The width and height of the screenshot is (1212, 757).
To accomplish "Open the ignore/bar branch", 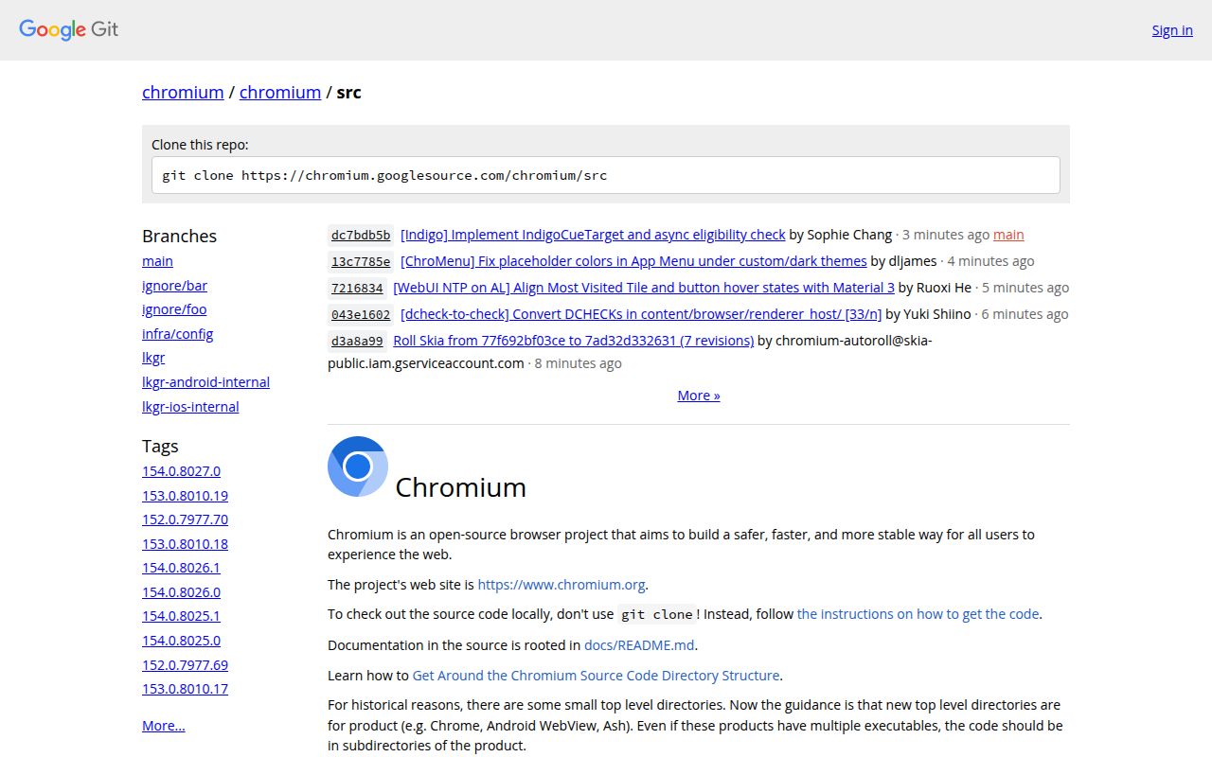I will [174, 286].
